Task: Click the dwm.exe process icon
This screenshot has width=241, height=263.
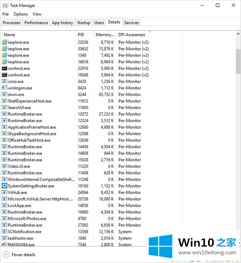Action: (4, 94)
